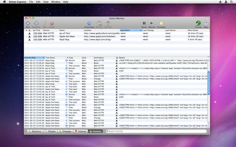Image resolution: width=236 pixels, height=147 pixels.
Task: Open the Apple menu
Action: tap(4, 2)
